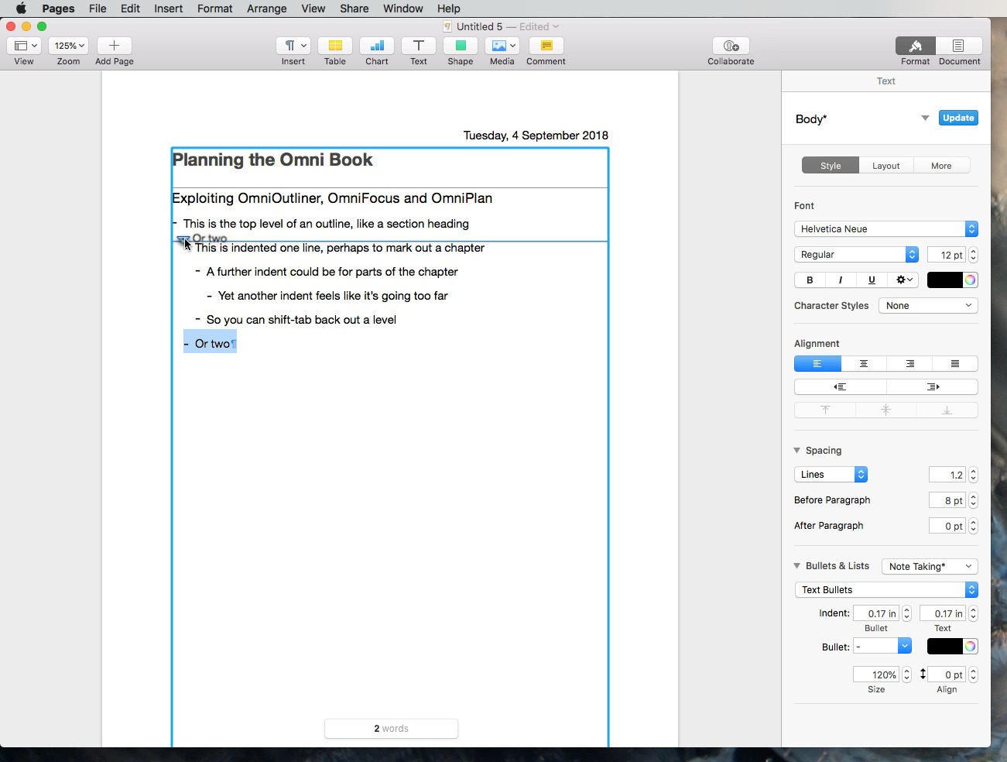Toggle bold formatting
Screen dimensions: 1007x762
pyautogui.click(x=810, y=280)
